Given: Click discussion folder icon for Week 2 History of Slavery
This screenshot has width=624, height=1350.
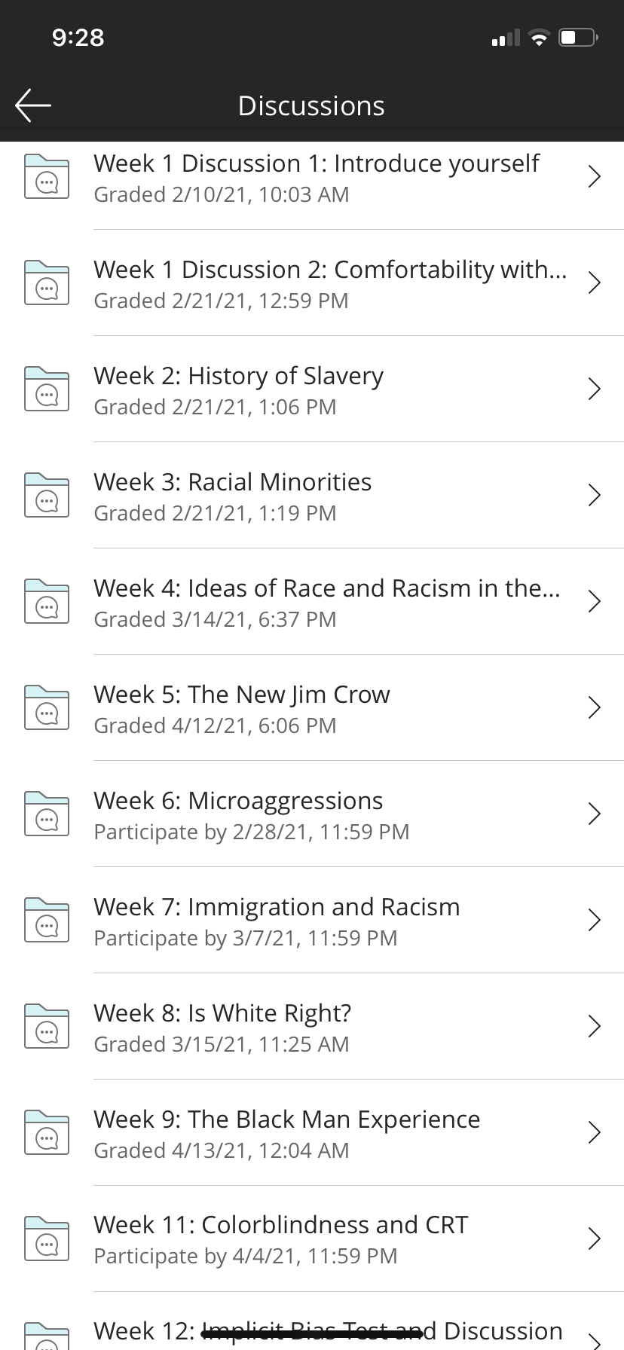Looking at the screenshot, I should [x=47, y=389].
